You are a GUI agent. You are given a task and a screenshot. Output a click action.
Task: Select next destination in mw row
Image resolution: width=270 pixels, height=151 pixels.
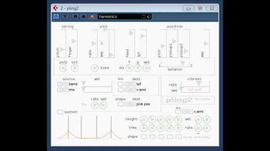(x=133, y=90)
